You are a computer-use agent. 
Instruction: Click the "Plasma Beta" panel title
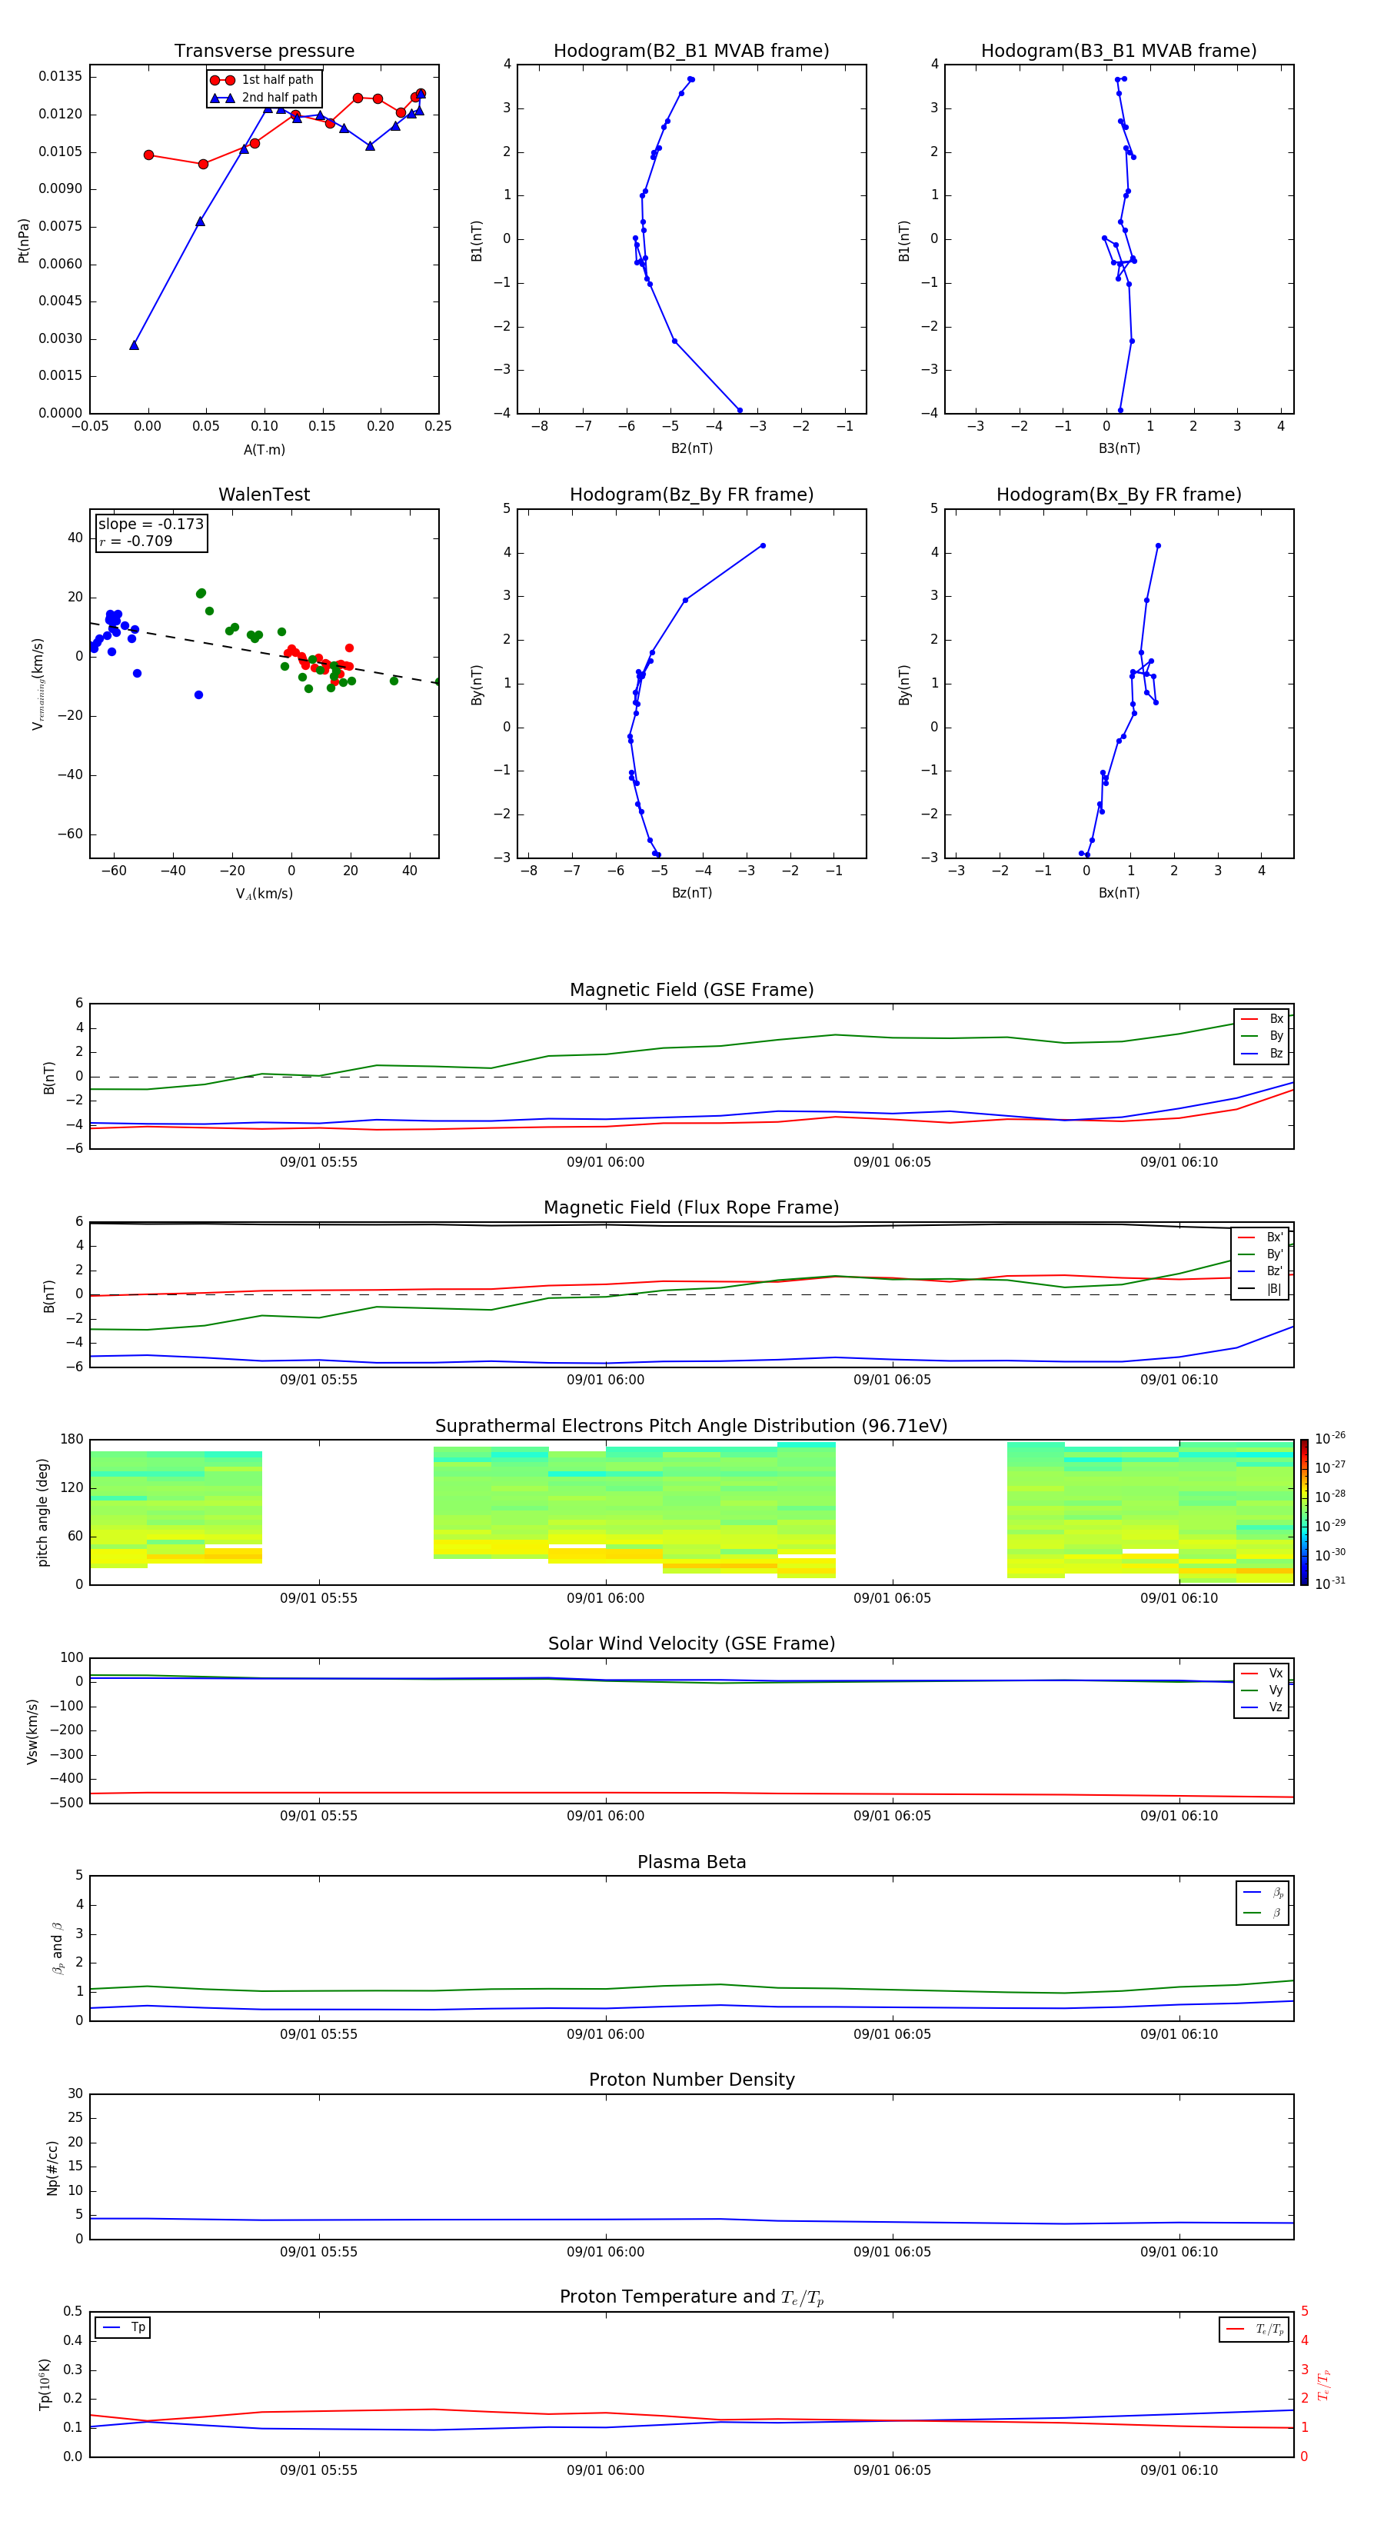pos(691,1862)
